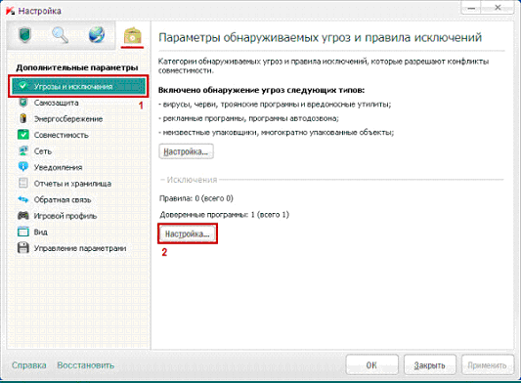Click the Отчеты и хранилища document icon

22,183
